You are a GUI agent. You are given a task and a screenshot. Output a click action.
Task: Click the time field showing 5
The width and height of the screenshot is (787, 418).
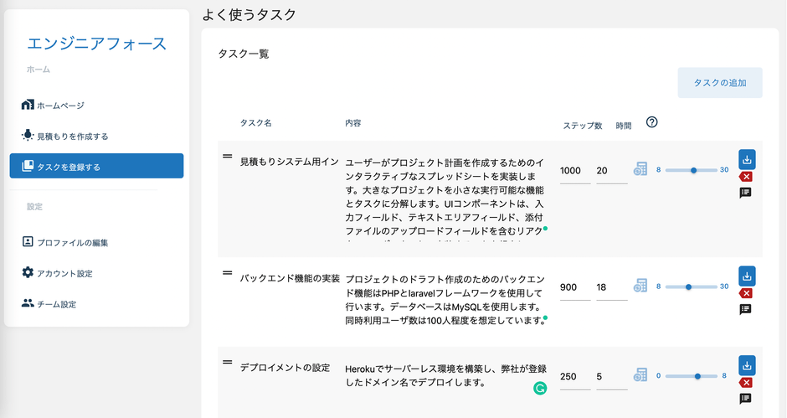pos(611,376)
